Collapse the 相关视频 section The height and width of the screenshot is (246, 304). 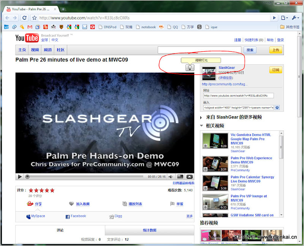[201, 126]
